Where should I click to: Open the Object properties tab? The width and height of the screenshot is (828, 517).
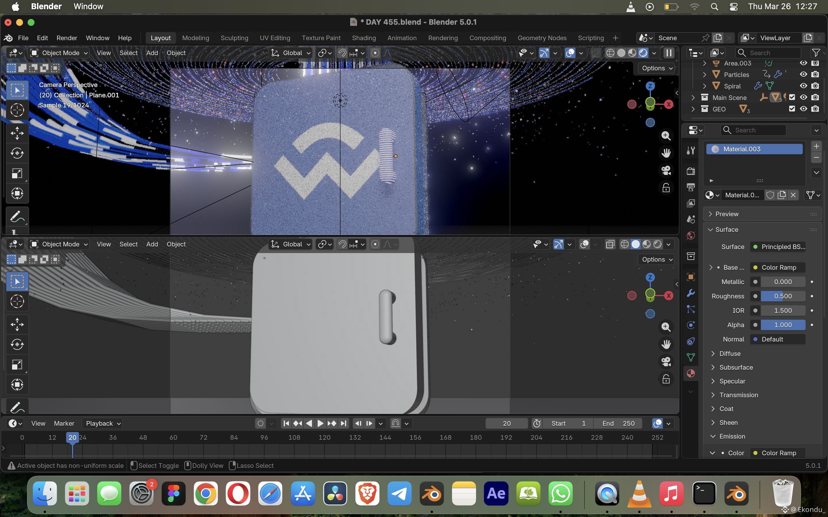coord(691,277)
